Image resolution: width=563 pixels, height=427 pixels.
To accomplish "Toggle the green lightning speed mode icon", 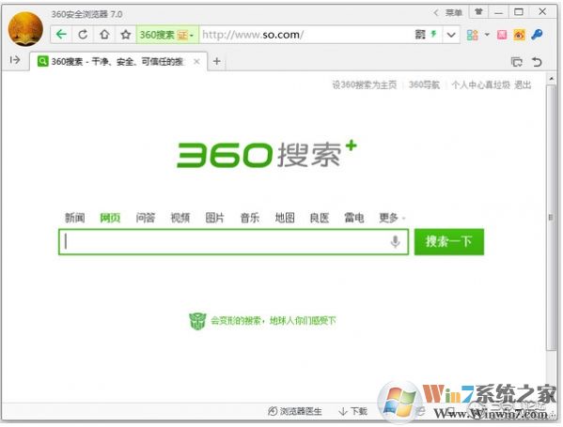I will [x=433, y=34].
